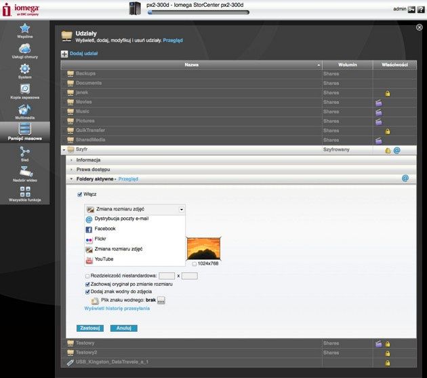Image resolution: width=427 pixels, height=378 pixels.
Task: Click media icon in SharedMedia row
Action: pyautogui.click(x=378, y=140)
